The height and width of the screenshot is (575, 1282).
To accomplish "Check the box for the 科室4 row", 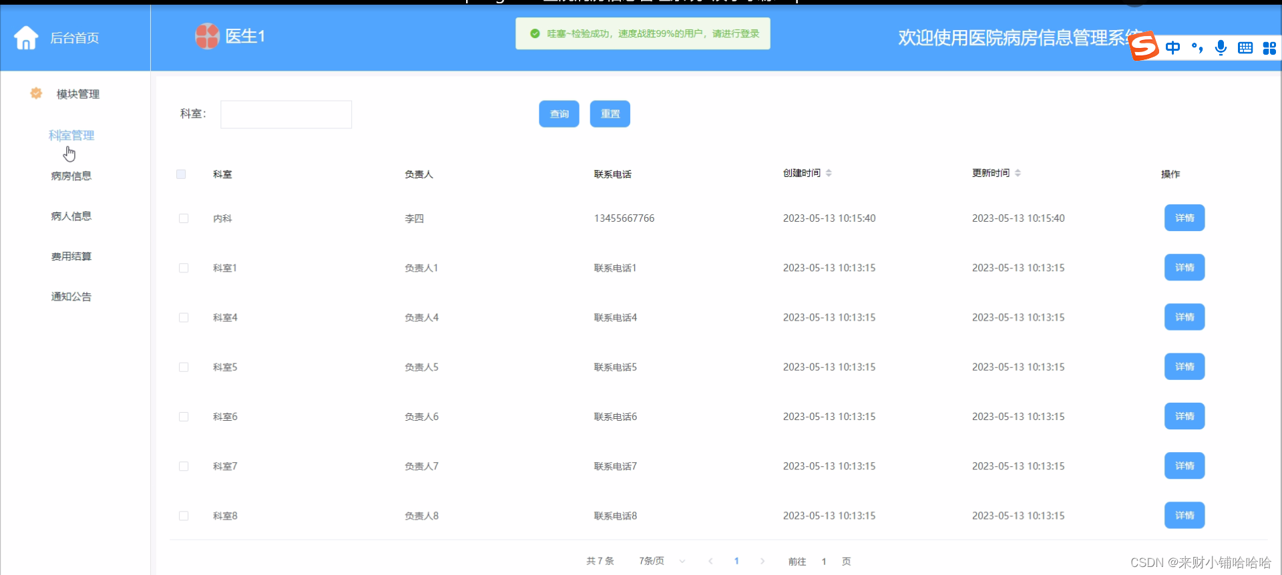I will 184,318.
